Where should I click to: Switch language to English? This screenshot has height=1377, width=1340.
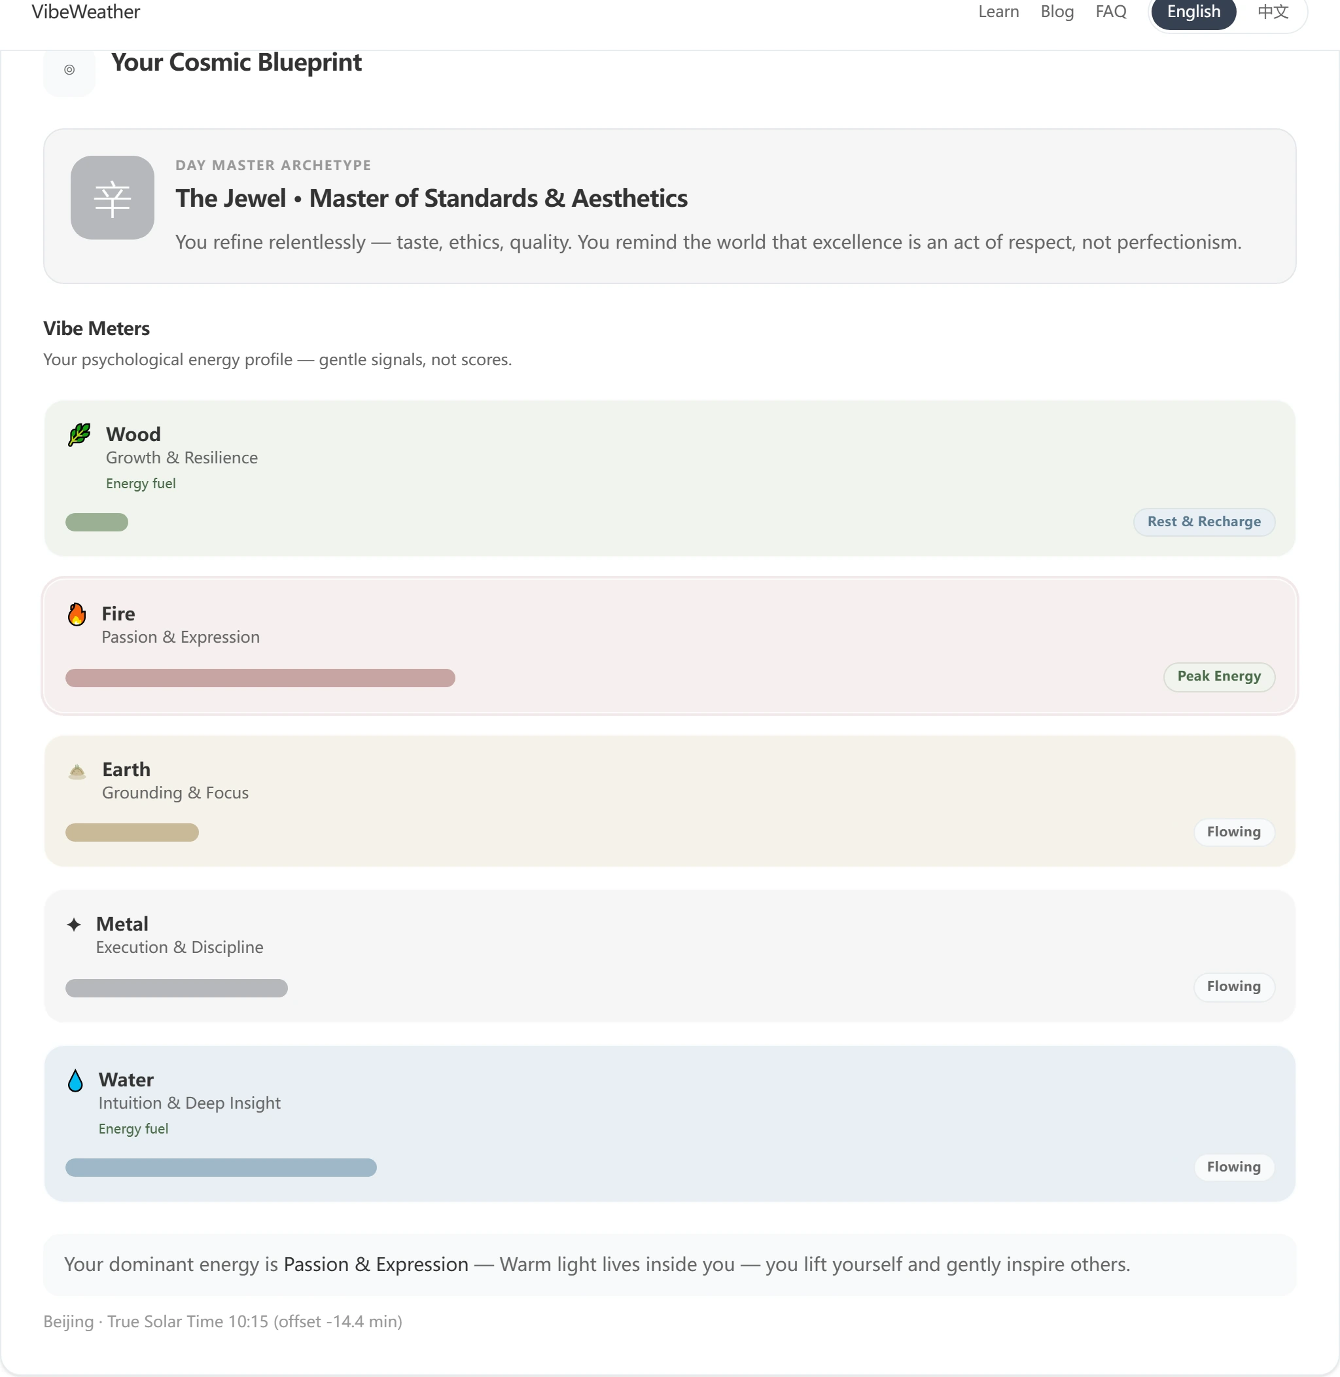point(1193,12)
